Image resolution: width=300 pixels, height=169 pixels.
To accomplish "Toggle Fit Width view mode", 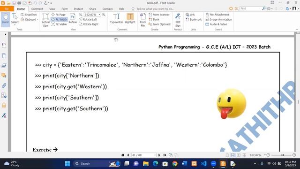I will tap(59, 19).
